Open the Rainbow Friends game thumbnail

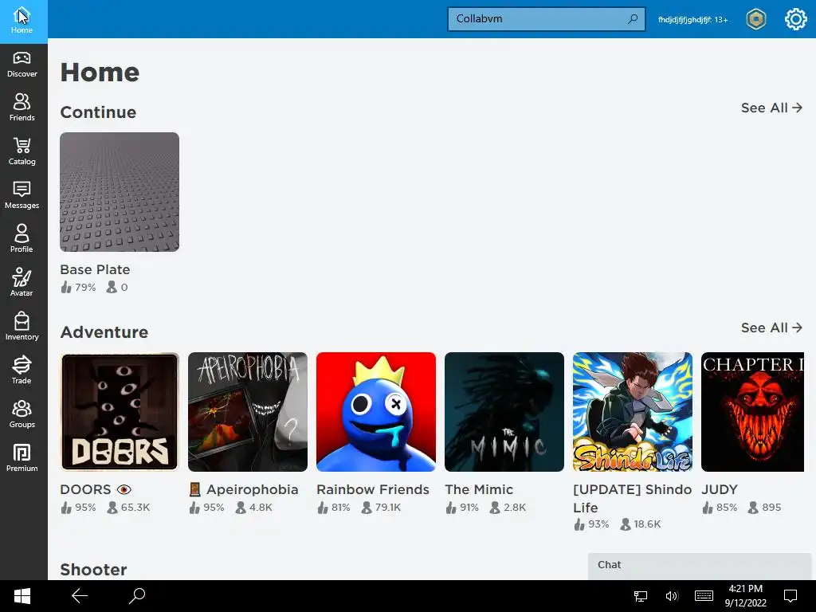(x=376, y=412)
